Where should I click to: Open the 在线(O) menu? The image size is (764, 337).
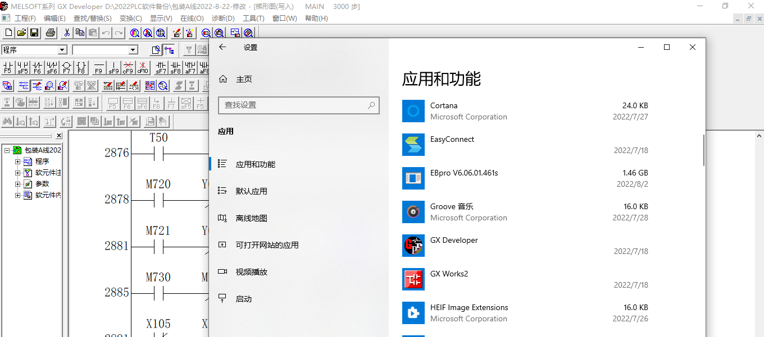click(x=192, y=18)
